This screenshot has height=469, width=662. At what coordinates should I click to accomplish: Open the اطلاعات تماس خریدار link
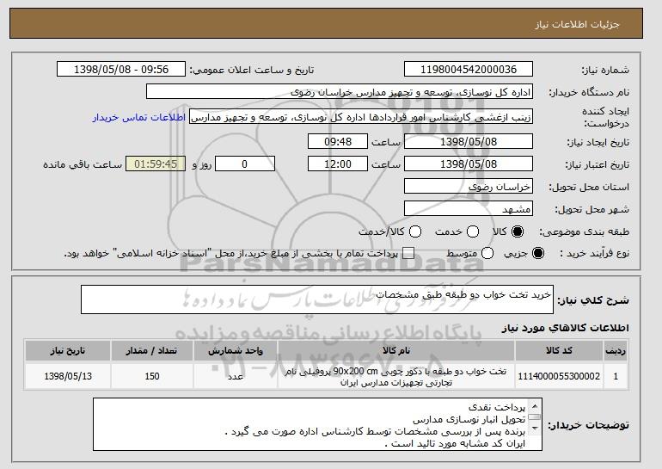point(139,117)
